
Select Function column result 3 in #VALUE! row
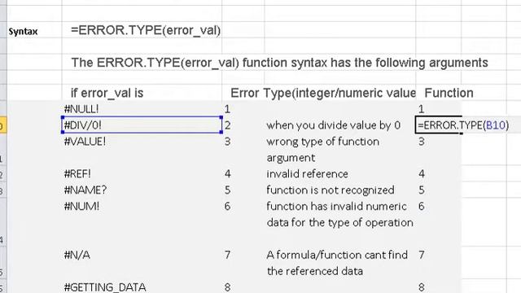click(422, 142)
